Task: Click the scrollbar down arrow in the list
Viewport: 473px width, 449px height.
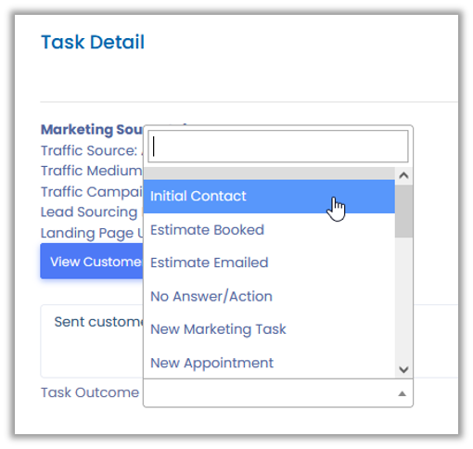Action: point(403,369)
